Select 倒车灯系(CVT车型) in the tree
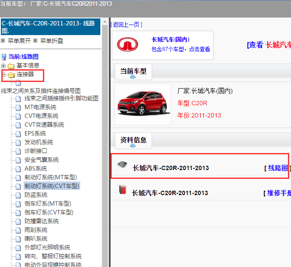Image resolution: width=291 pixels, height=267 pixels. coord(49,213)
